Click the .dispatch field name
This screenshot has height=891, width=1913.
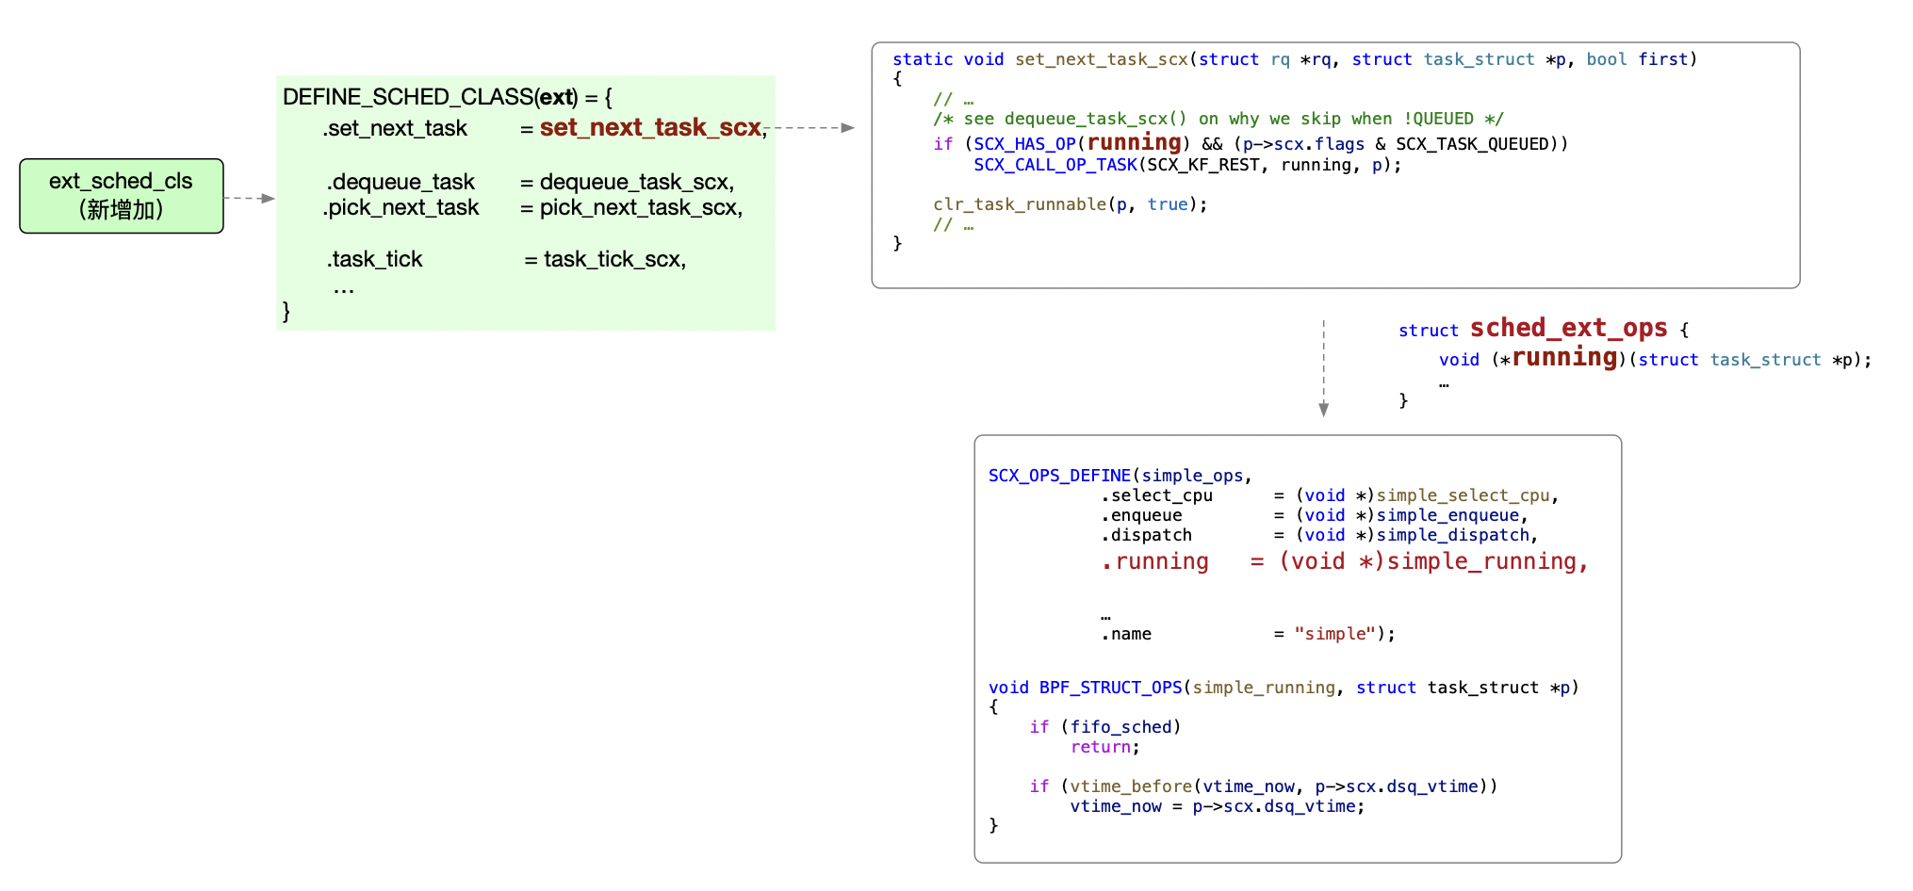(x=1147, y=535)
